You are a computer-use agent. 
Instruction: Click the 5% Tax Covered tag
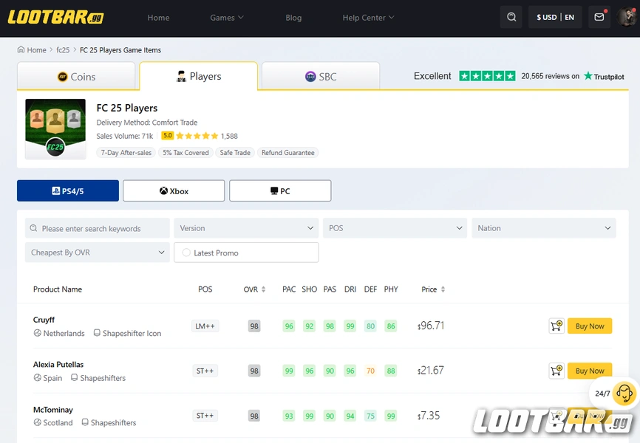tap(185, 153)
